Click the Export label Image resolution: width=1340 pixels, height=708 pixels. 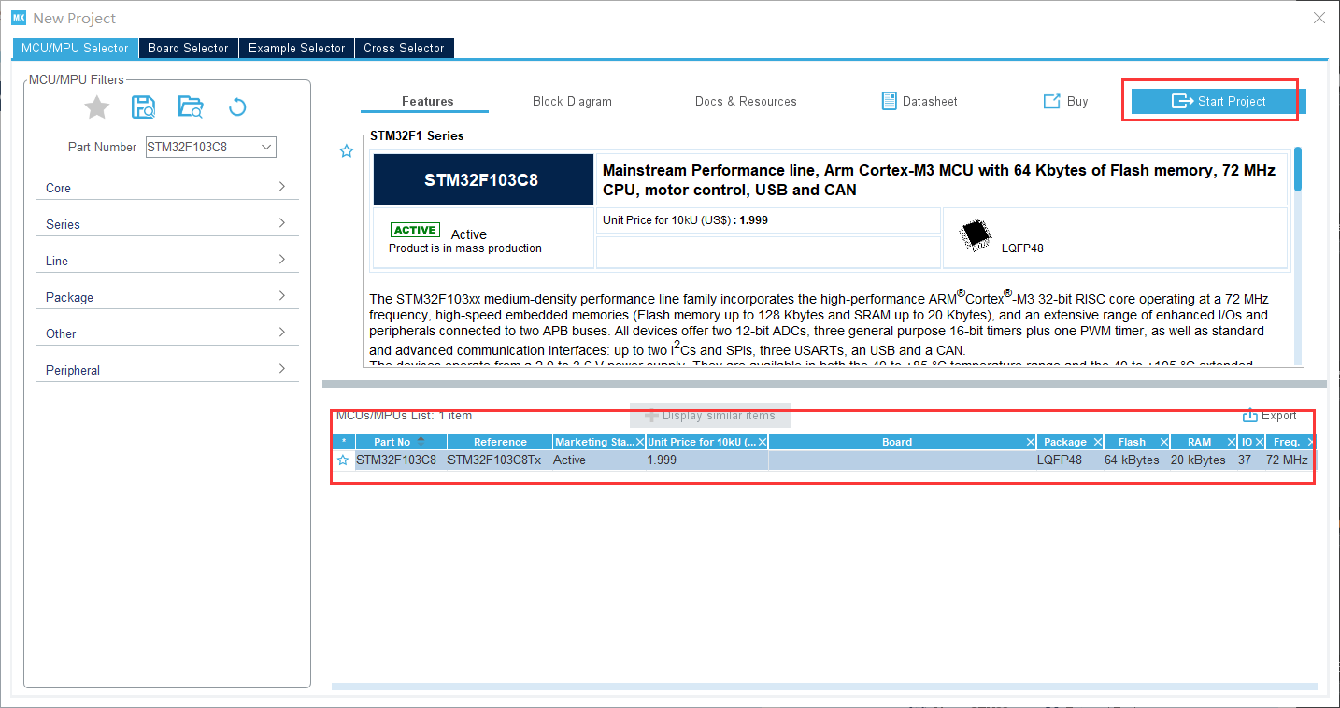click(x=1279, y=416)
